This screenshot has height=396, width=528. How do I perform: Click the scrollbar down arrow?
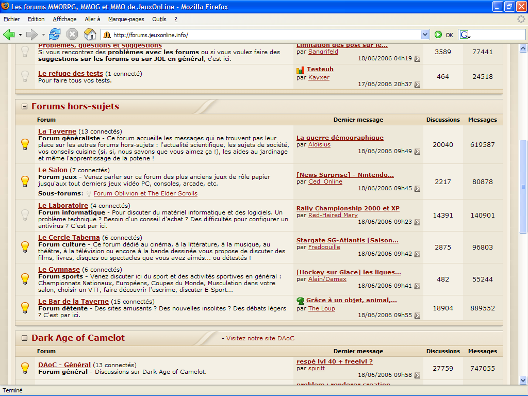[523, 380]
